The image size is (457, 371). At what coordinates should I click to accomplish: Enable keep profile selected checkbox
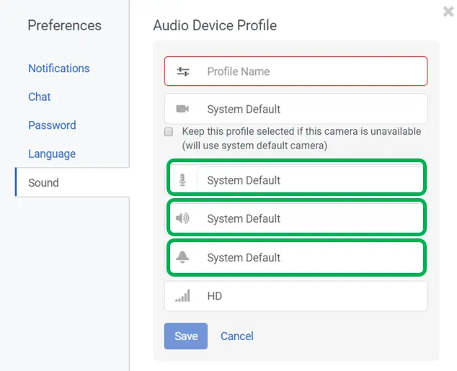[x=169, y=132]
